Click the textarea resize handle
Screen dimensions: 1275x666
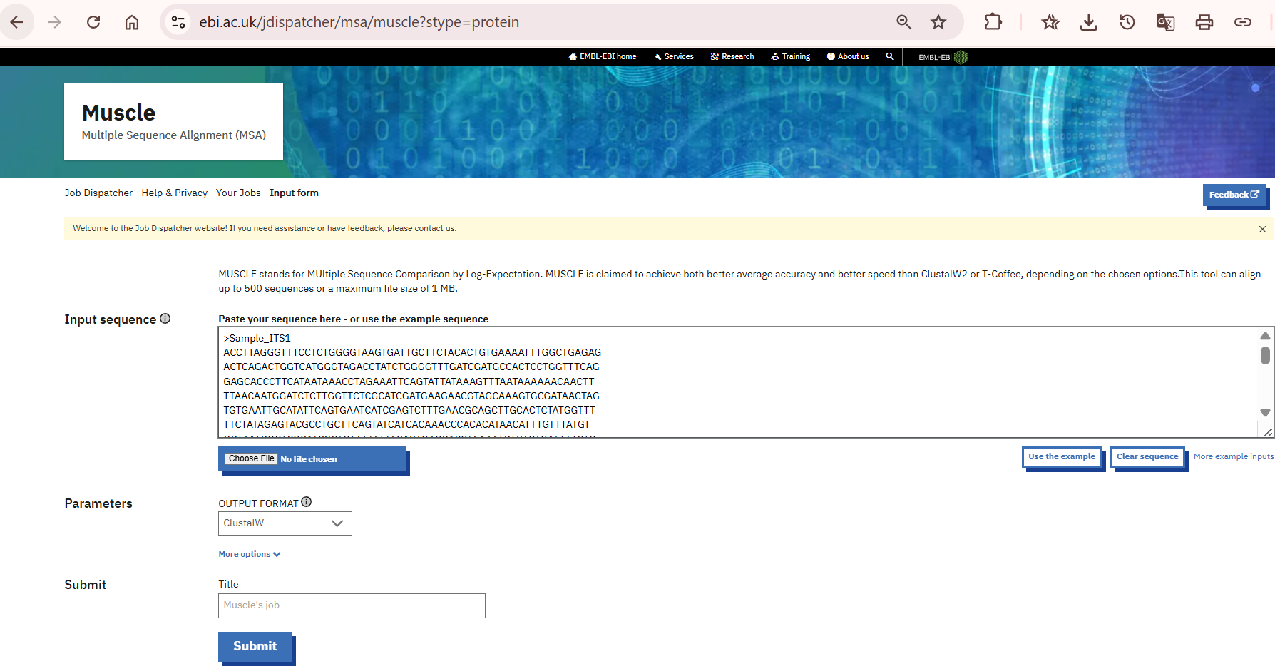click(x=1267, y=432)
